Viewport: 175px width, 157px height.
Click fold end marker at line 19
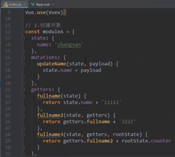[23, 77]
